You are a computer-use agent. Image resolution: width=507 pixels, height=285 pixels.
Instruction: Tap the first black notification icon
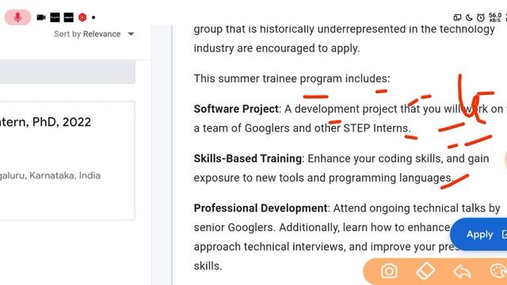pyautogui.click(x=55, y=17)
